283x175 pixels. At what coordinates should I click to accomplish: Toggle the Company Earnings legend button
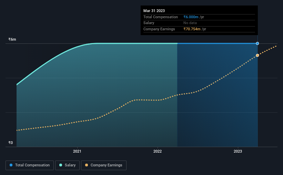pos(104,165)
